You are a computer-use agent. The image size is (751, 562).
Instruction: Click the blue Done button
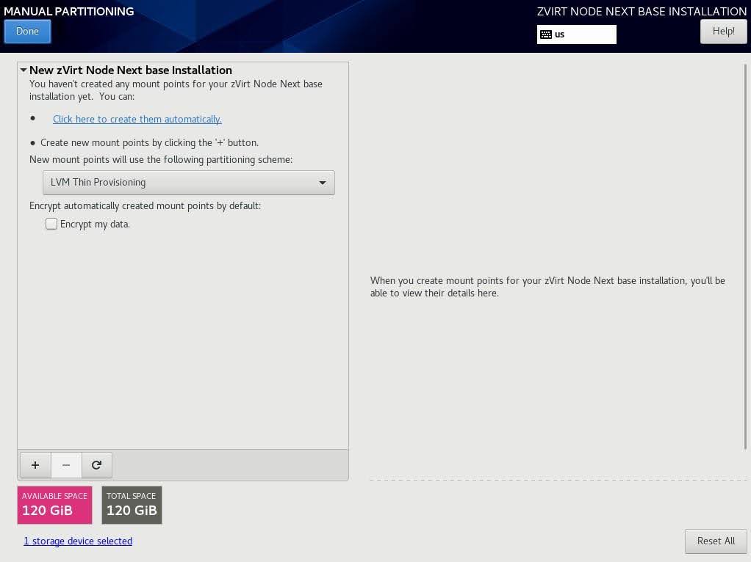tap(27, 31)
